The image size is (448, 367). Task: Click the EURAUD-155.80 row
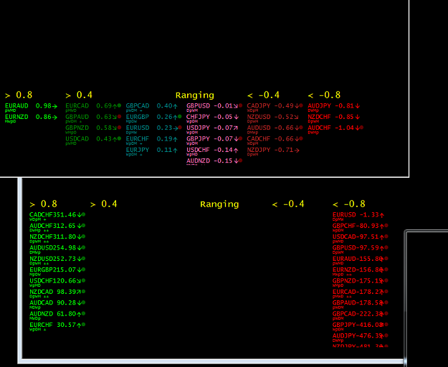361,259
